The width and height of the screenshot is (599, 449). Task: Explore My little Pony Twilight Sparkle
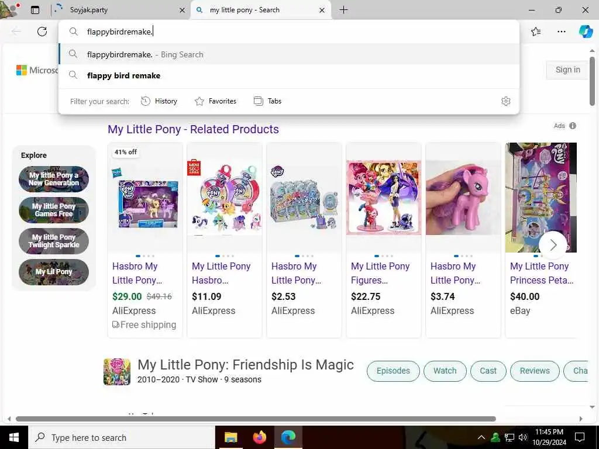[54, 241]
